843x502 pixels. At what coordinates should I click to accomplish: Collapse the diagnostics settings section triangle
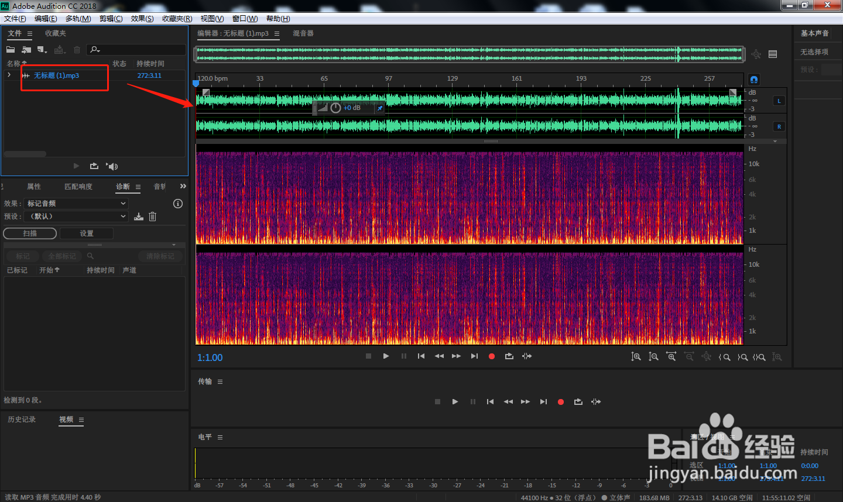[174, 245]
